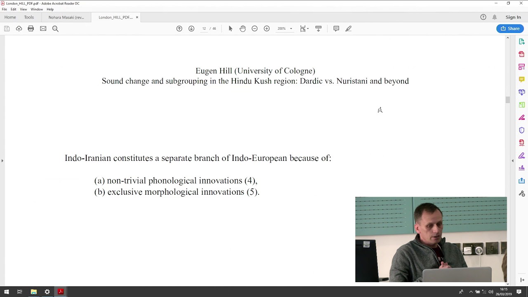Click the page number field
Image resolution: width=528 pixels, height=297 pixels.
point(204,28)
